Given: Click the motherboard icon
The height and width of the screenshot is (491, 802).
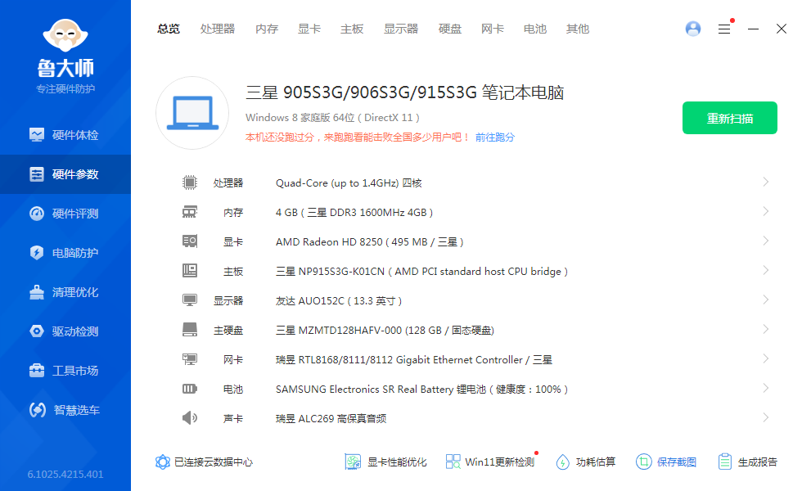Looking at the screenshot, I should coord(190,271).
